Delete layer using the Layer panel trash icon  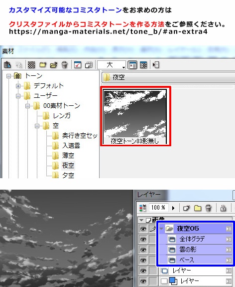(208, 208)
